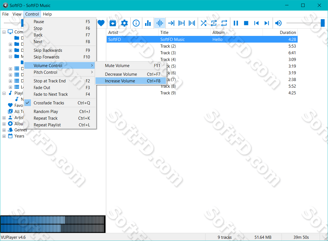Click the VU meter visualization display

click(x=53, y=224)
